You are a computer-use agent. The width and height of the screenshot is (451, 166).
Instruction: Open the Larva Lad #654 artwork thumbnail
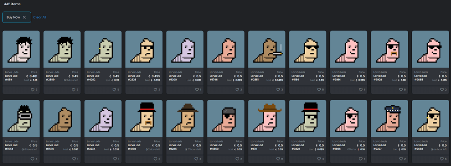(21, 49)
